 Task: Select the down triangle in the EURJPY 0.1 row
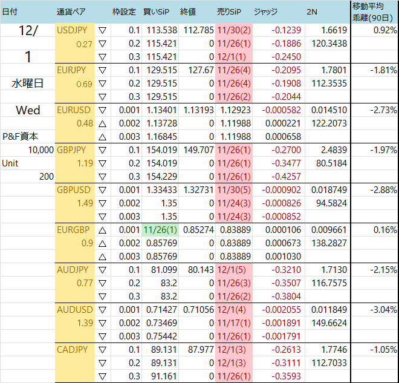pyautogui.click(x=102, y=71)
